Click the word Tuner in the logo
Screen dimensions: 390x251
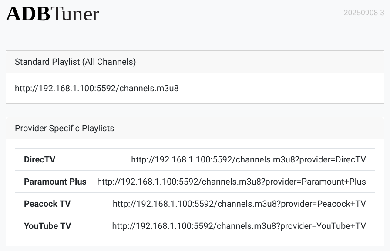pyautogui.click(x=75, y=14)
